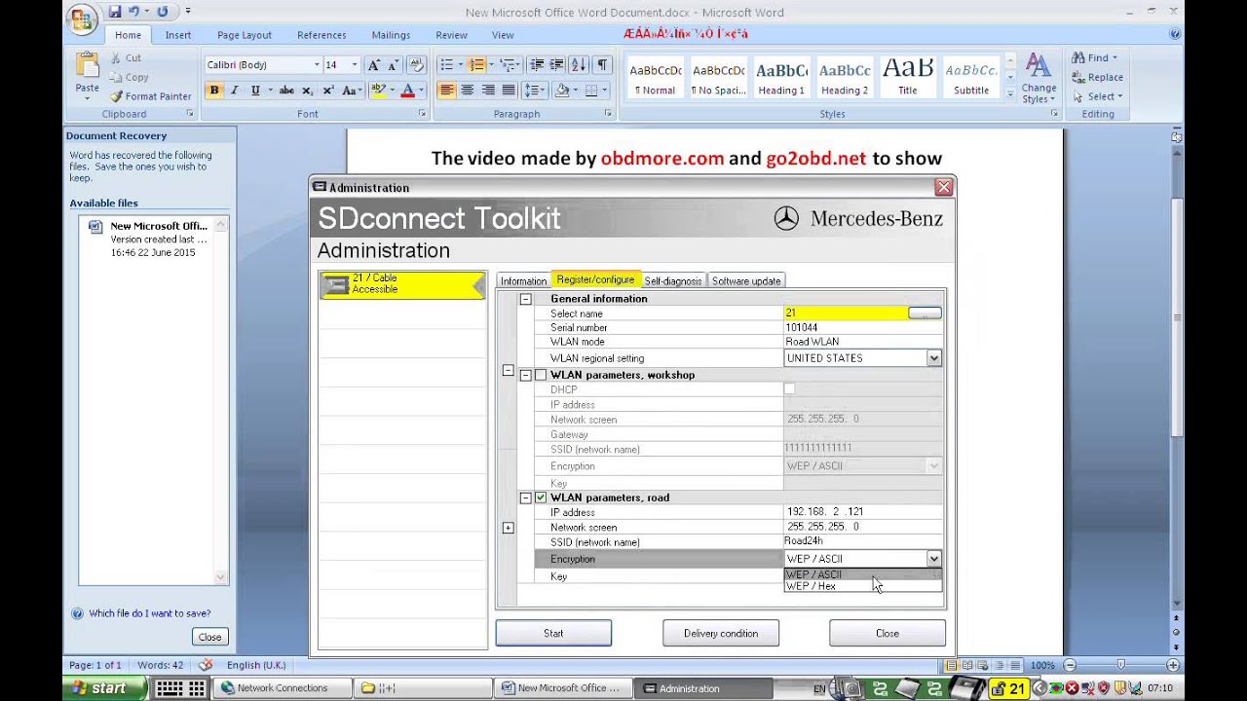
Task: Switch to the Software update tab
Action: click(746, 280)
